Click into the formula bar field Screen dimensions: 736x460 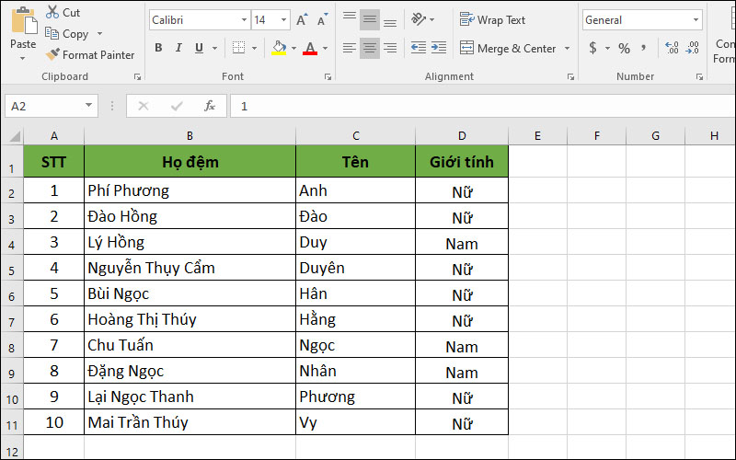click(483, 106)
